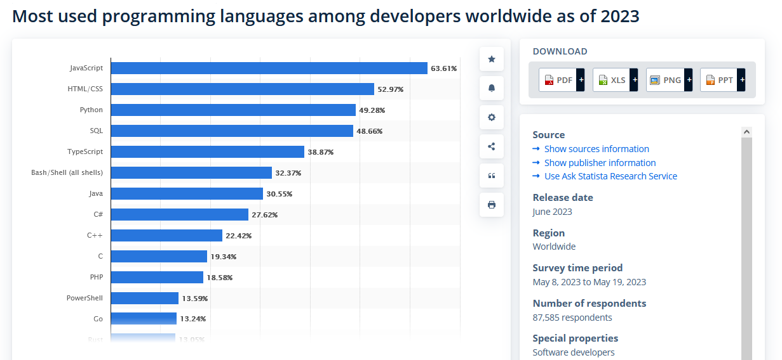The height and width of the screenshot is (360, 782).
Task: Click the C# bar in chart
Action: (x=180, y=214)
